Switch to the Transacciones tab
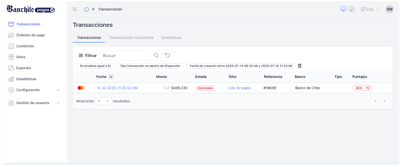402x167 pixels. click(x=89, y=38)
